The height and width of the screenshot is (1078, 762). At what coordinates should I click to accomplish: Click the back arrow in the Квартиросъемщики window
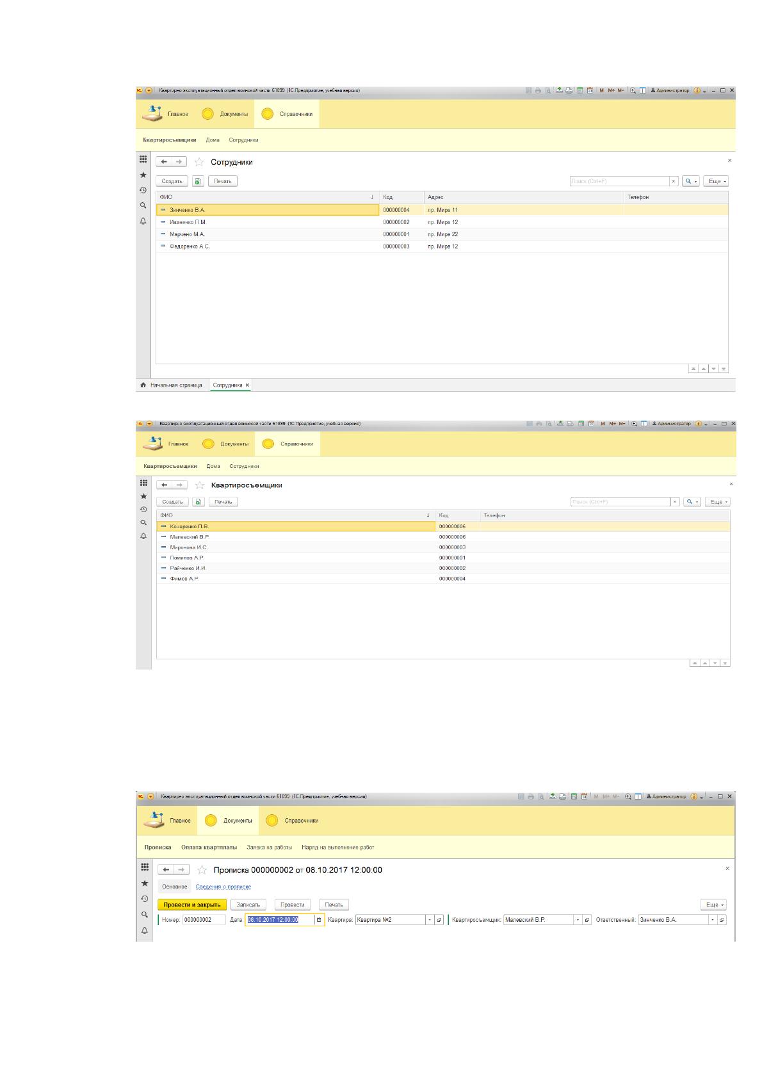pyautogui.click(x=165, y=485)
